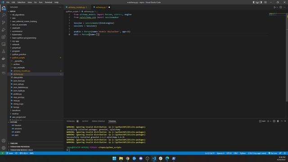Open the File menu
Image resolution: width=288 pixels, height=162 pixels.
[8, 2]
